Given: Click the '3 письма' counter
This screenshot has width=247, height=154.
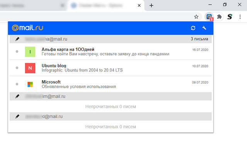Looking at the screenshot, I should pyautogui.click(x=200, y=39).
